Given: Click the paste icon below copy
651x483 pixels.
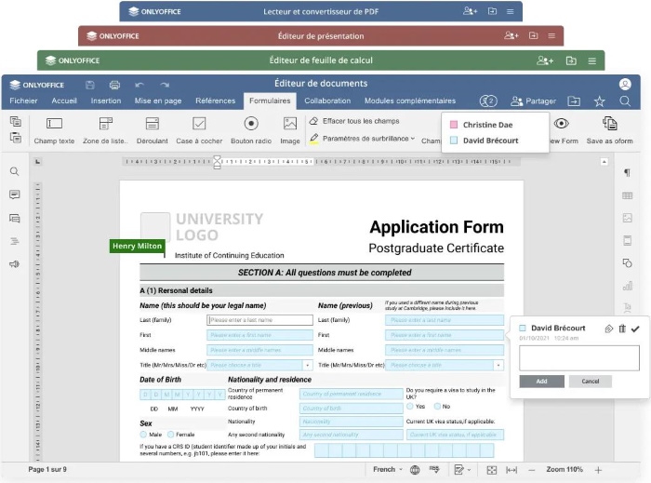Looking at the screenshot, I should (x=16, y=137).
